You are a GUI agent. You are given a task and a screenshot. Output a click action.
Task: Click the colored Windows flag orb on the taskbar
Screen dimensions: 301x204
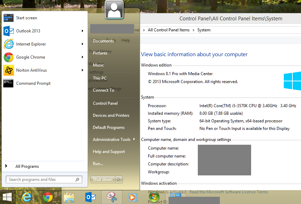(154, 197)
